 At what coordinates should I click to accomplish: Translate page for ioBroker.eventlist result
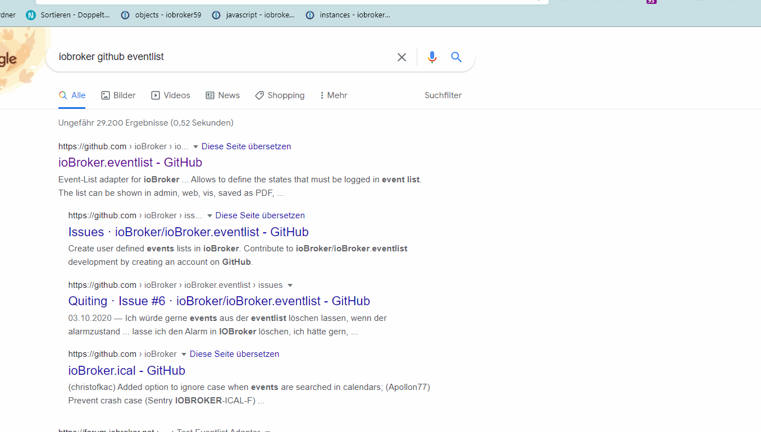[246, 146]
